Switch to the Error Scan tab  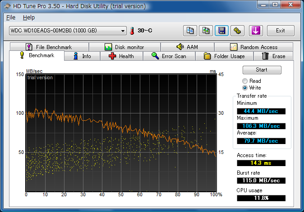pos(168,56)
